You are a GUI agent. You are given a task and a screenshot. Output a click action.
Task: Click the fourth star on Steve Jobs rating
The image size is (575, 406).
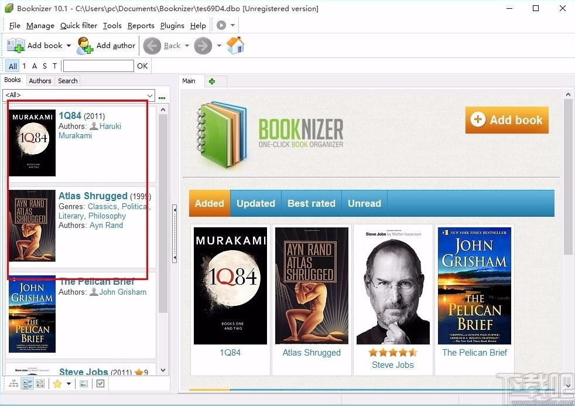coord(403,353)
